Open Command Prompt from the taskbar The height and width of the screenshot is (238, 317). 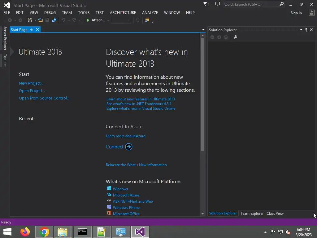tap(82, 232)
